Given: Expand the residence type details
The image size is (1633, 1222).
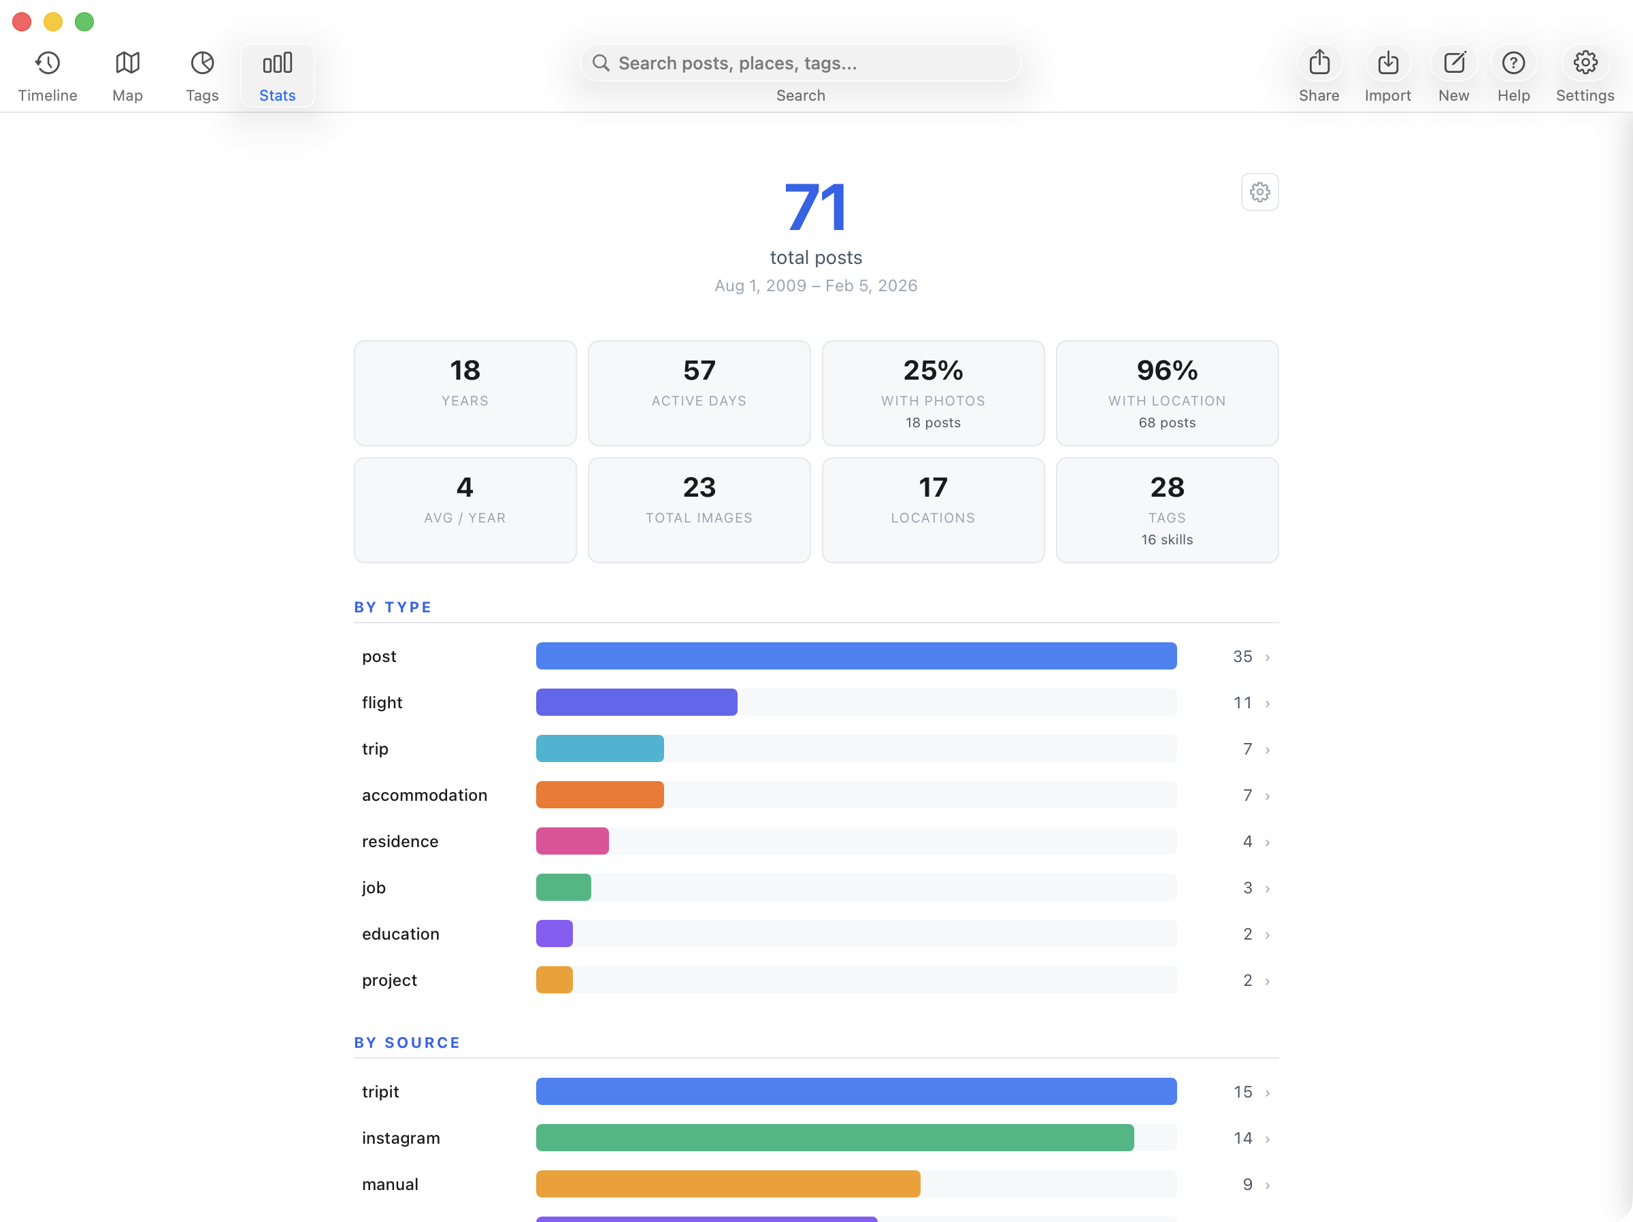Looking at the screenshot, I should pyautogui.click(x=1268, y=841).
